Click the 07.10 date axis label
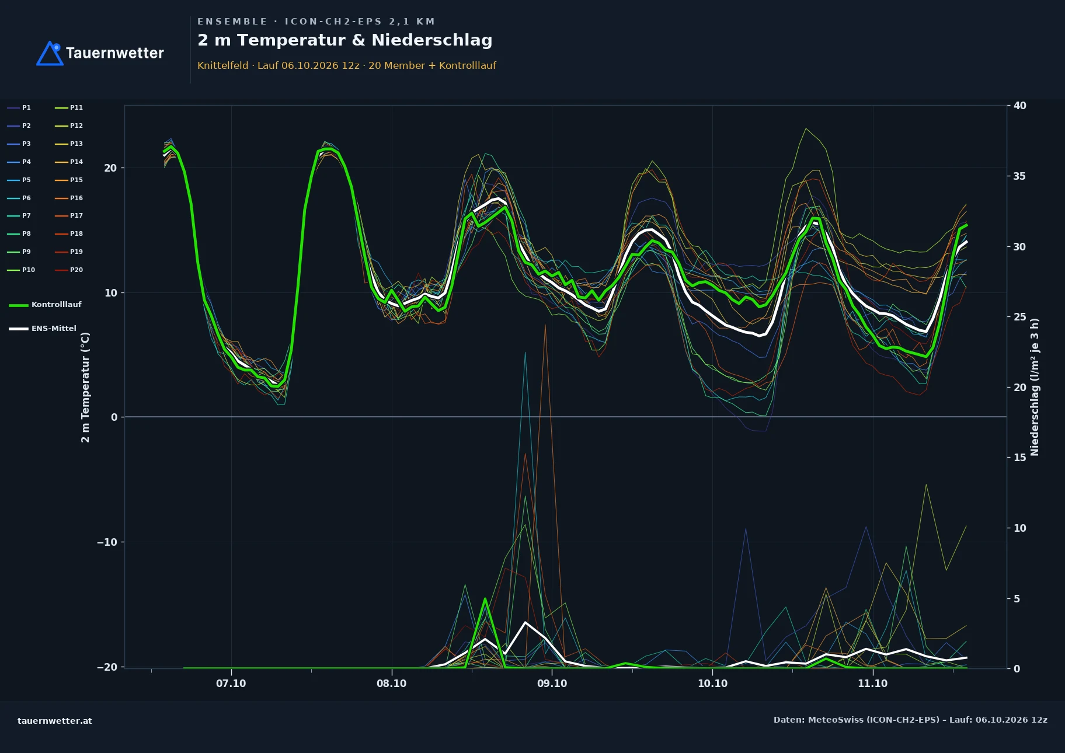The height and width of the screenshot is (753, 1065). [x=231, y=684]
